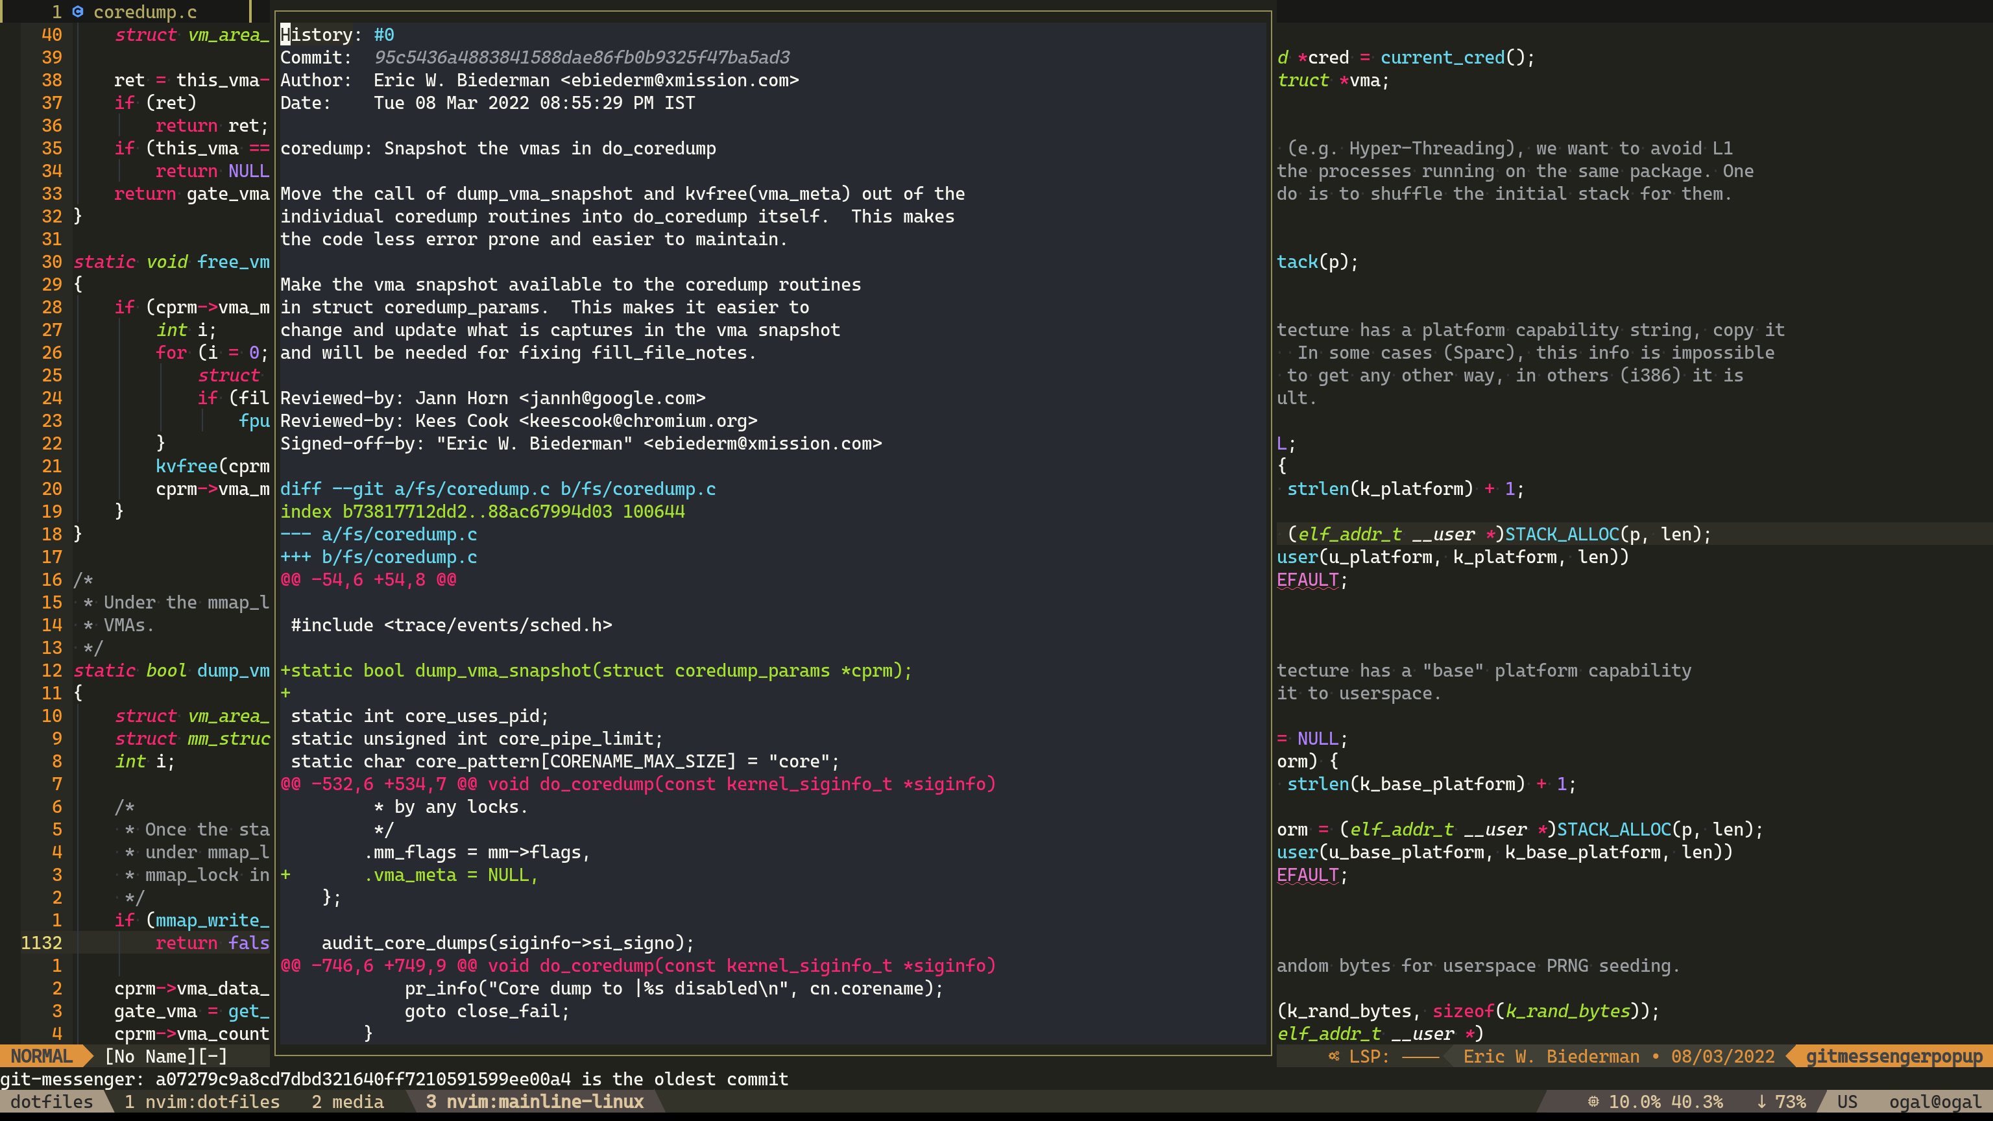
Task: Click the CPU chip icon in tmux bar
Action: pos(1593,1102)
